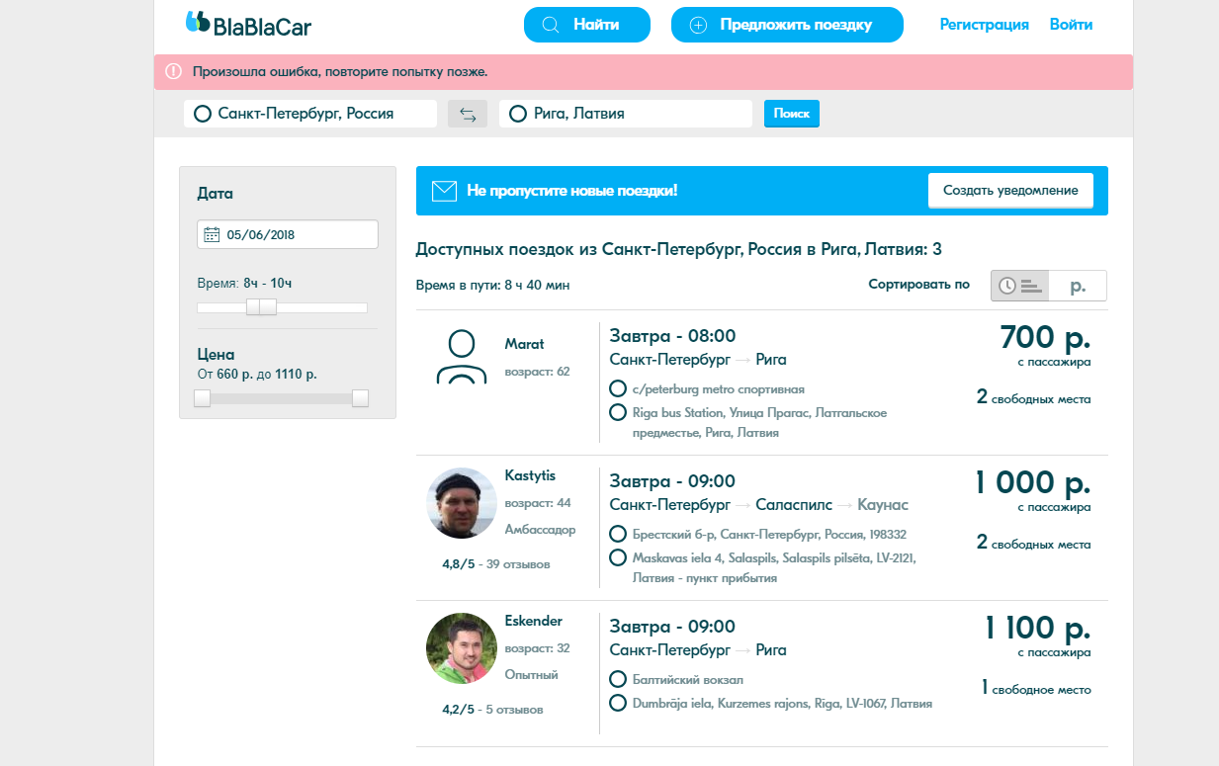Click route Санкт-Петербург → Саласпилс → Каунас

759,505
